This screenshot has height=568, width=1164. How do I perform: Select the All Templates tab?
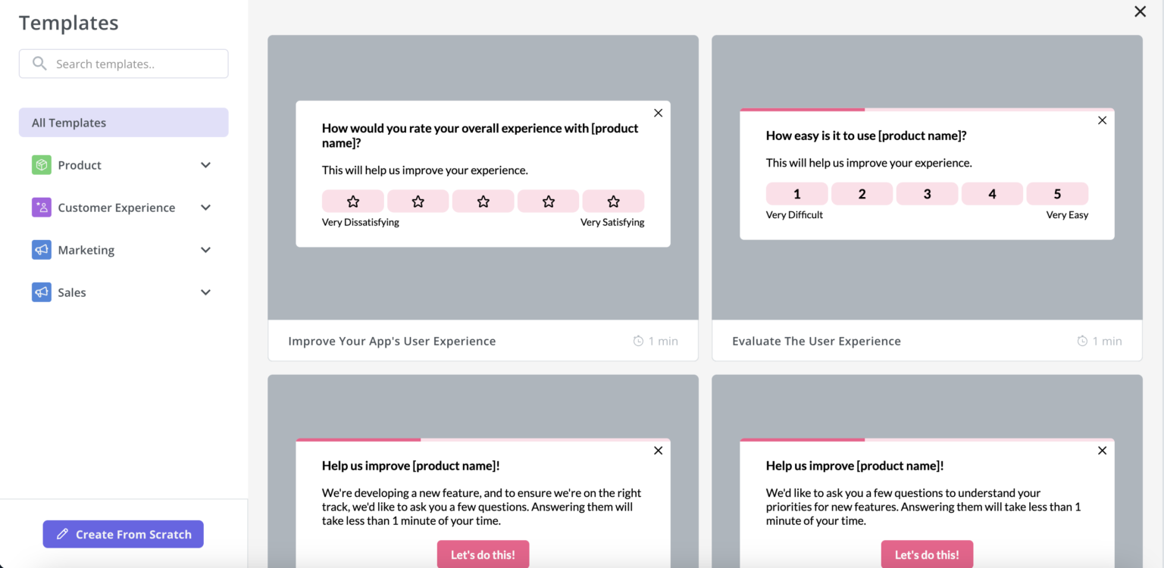click(x=123, y=122)
